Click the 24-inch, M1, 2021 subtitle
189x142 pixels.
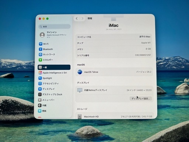pos(114,29)
